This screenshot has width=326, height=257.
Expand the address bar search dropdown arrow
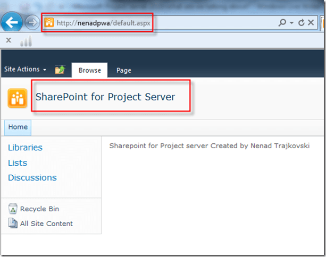[x=291, y=23]
